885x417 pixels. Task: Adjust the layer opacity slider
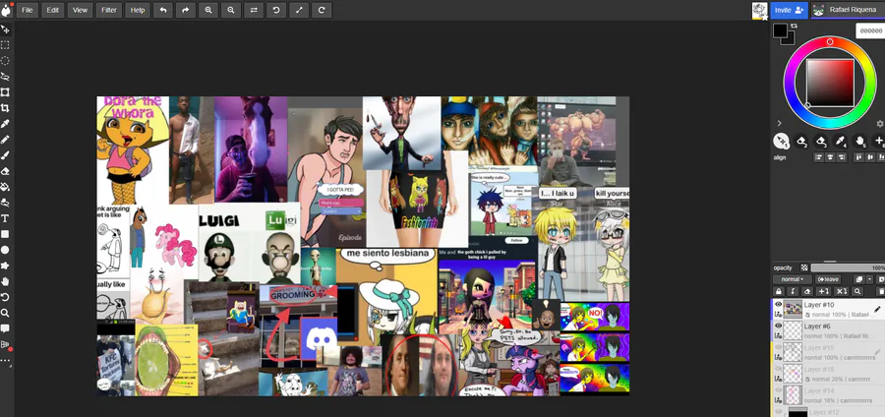[x=848, y=268]
